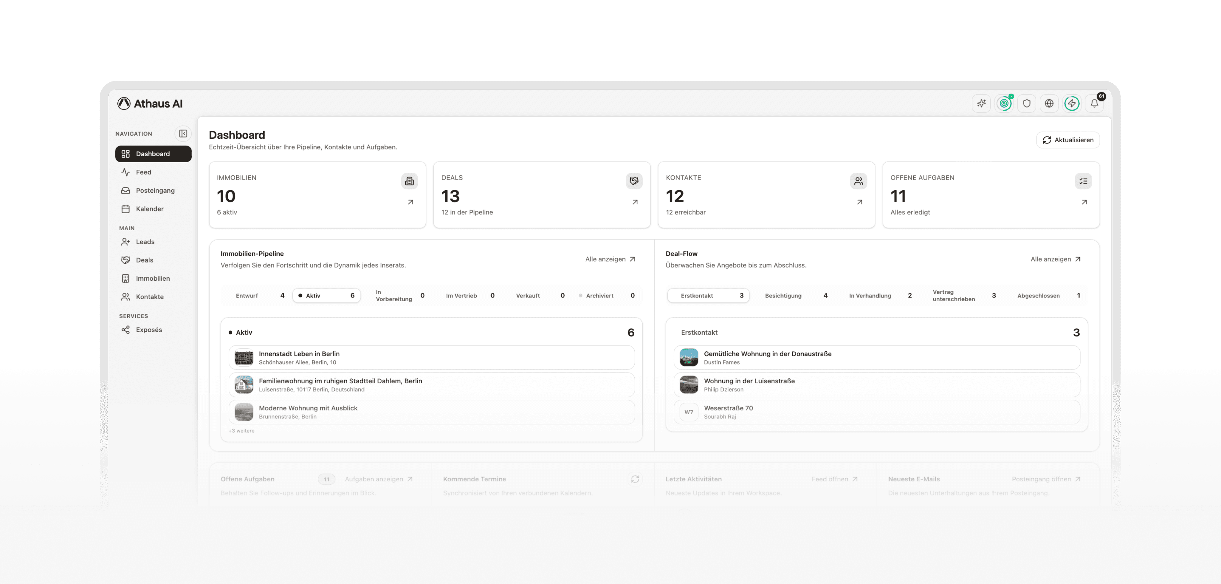1221x584 pixels.
Task: Click the buildings icon on Immobilien card
Action: click(x=410, y=181)
